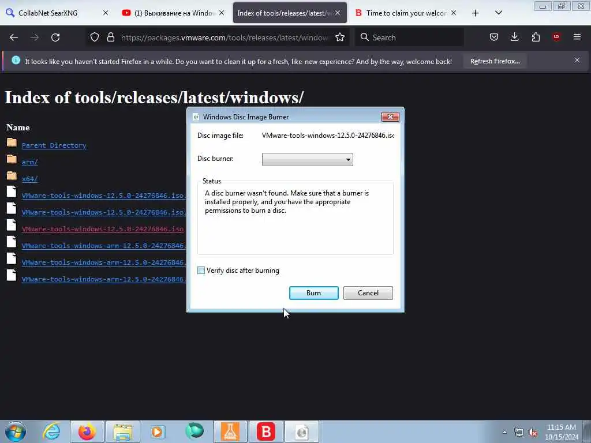
Task: Click Parent Directory folder icon
Action: pos(12,142)
